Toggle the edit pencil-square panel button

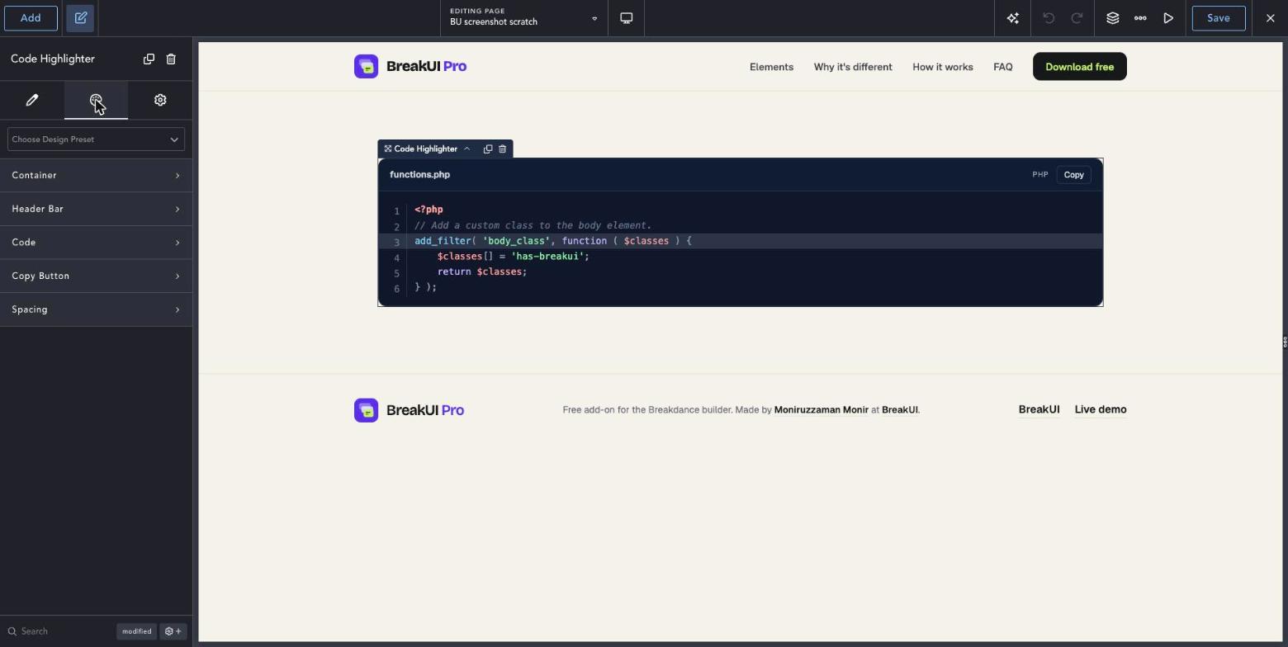(81, 18)
